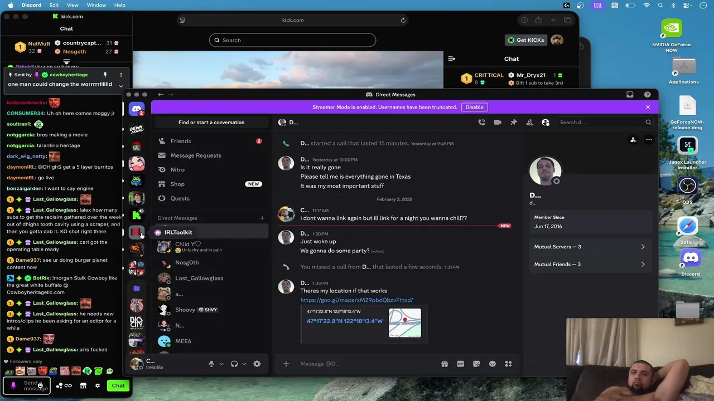Open sticker picker
The width and height of the screenshot is (714, 401).
[476, 364]
